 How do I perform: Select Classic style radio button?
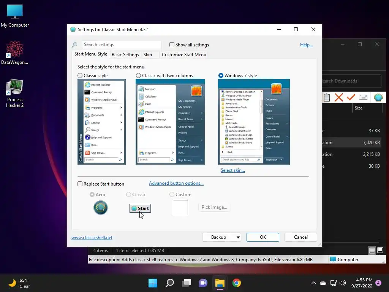coord(80,76)
